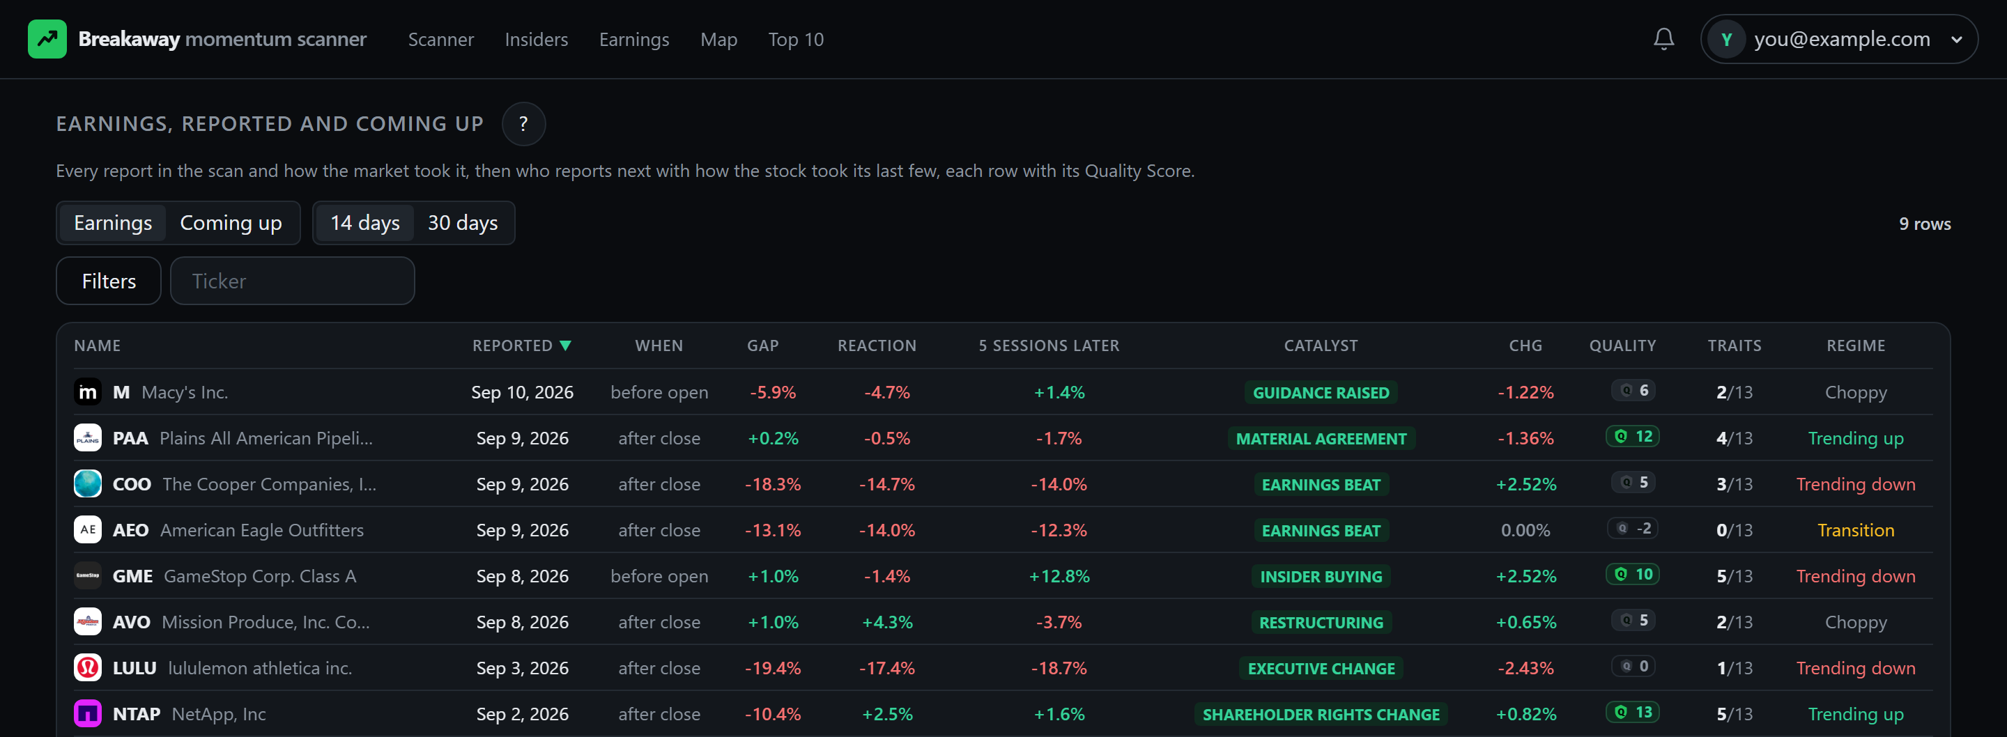2007x737 pixels.
Task: Sort by the Reported column arrow
Action: click(x=566, y=346)
